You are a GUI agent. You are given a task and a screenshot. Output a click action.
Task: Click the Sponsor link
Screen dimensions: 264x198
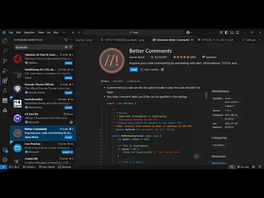(x=209, y=57)
